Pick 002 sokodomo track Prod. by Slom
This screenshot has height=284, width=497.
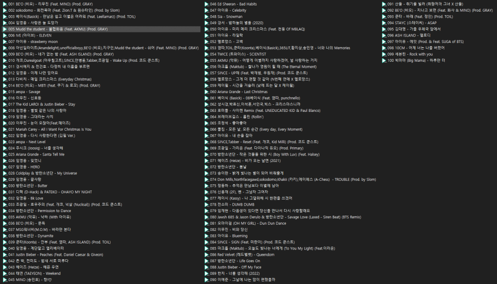click(x=64, y=11)
